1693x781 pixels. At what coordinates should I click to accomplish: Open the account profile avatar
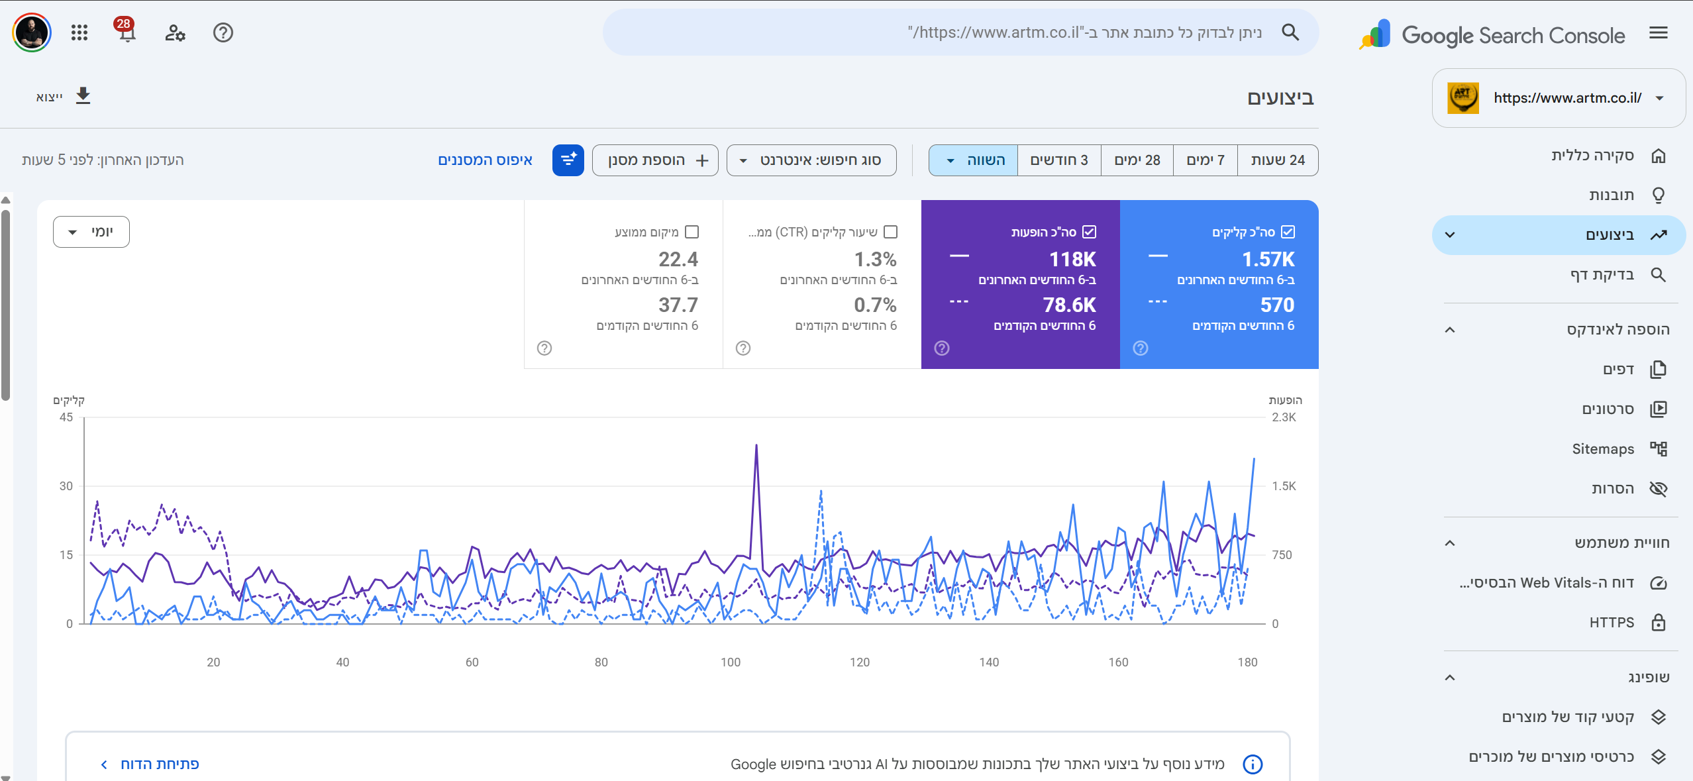[x=31, y=32]
